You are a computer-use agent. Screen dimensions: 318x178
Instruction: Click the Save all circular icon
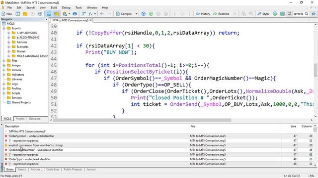point(40,14)
